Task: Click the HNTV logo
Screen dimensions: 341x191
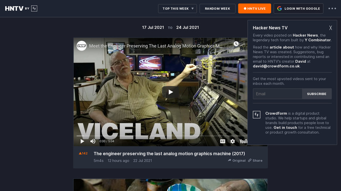Action: coord(14,8)
